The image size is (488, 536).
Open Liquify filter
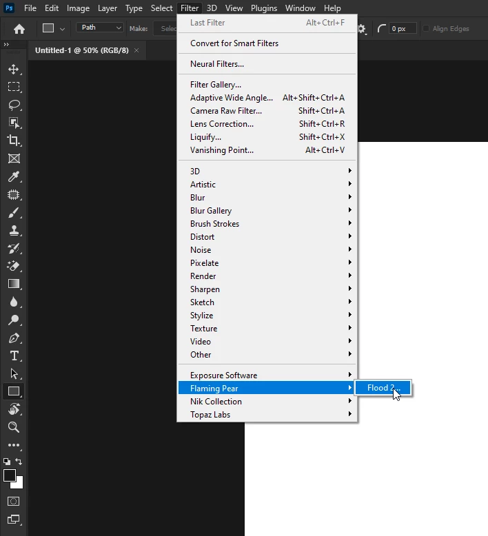[267, 136]
